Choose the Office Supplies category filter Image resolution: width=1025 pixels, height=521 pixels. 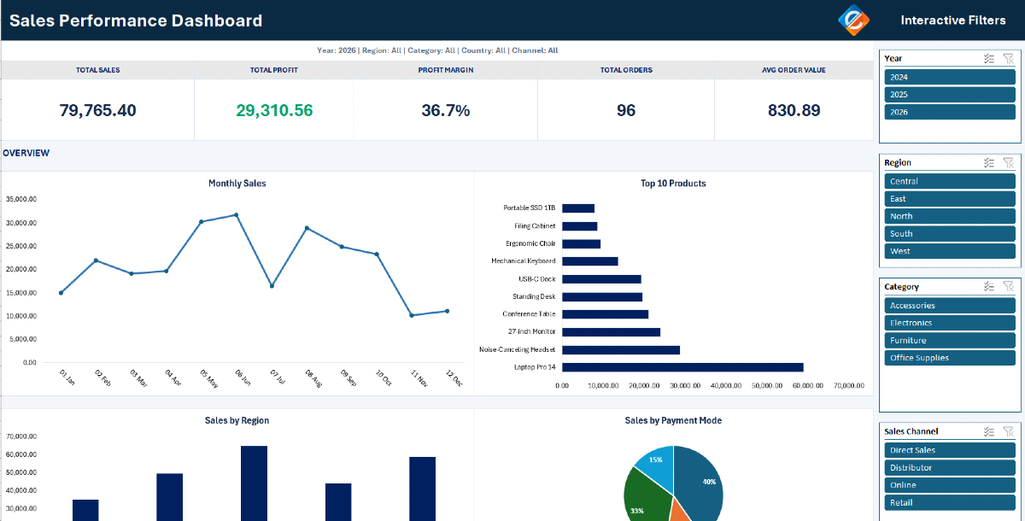coord(950,358)
